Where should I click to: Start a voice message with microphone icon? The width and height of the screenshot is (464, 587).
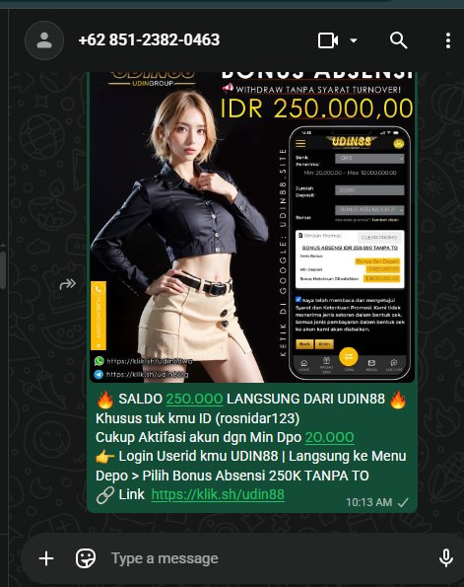(446, 558)
